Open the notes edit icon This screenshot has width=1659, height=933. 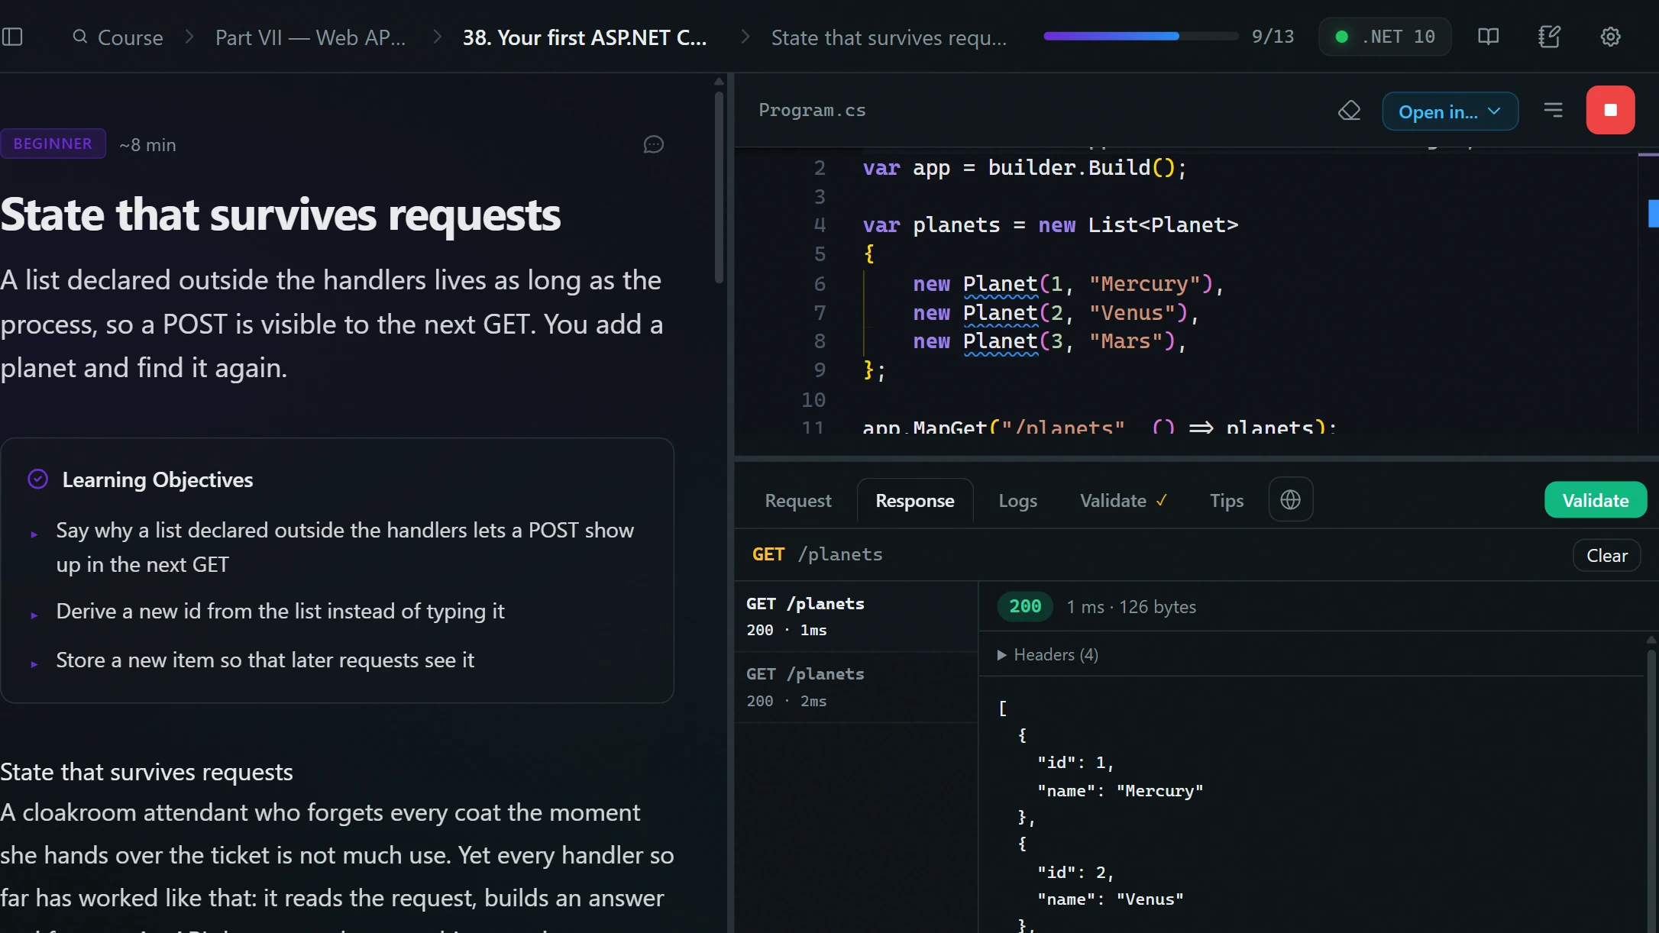[1549, 37]
